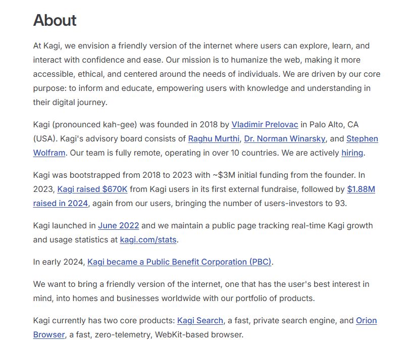Click the text "in Palo Alto, CA"
The image size is (411, 347).
[x=330, y=124]
